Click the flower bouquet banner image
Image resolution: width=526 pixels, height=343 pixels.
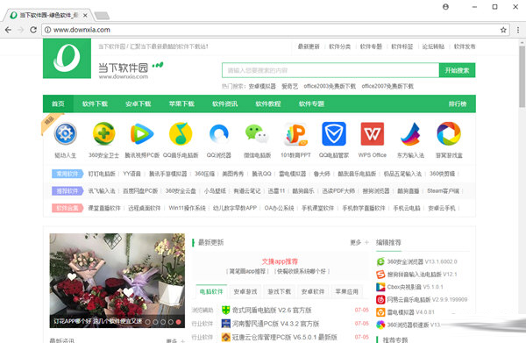point(117,281)
